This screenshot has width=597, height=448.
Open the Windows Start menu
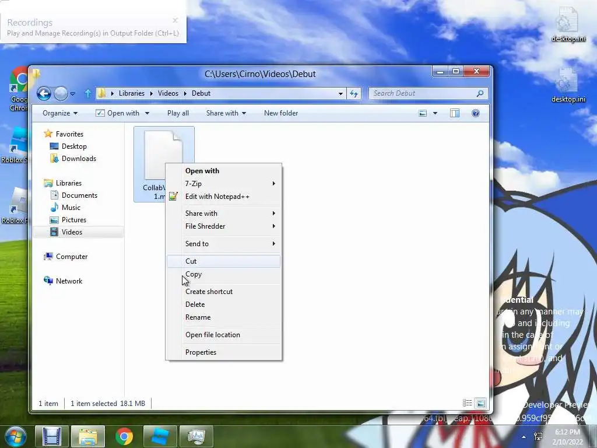click(x=15, y=436)
